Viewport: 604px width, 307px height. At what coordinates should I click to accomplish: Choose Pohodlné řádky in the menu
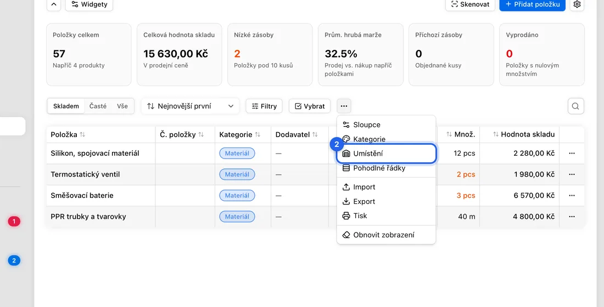tap(387, 168)
